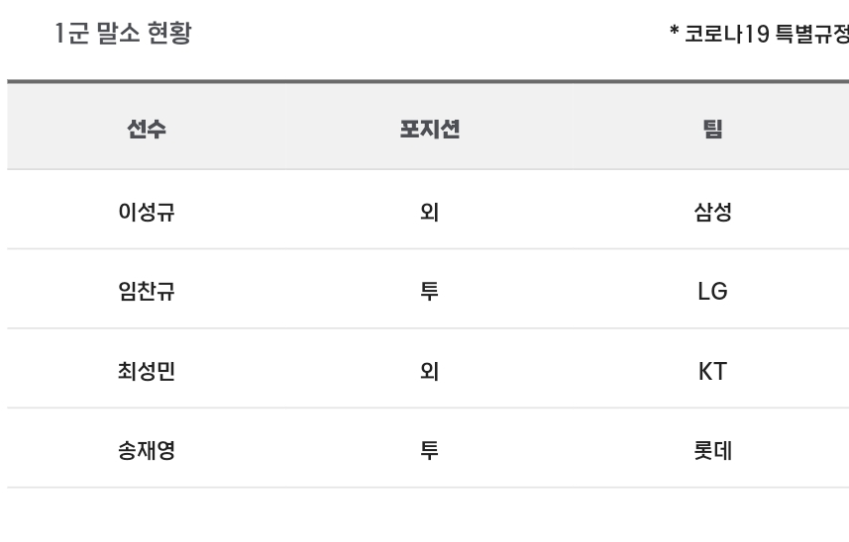Click 임찬규's position cell 투
The image size is (849, 542).
click(429, 291)
